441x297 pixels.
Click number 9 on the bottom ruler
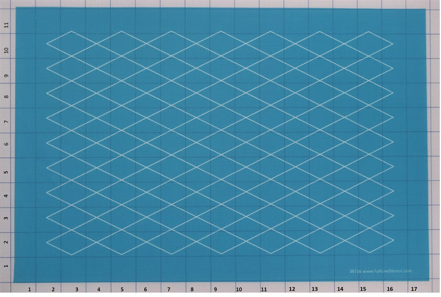click(215, 289)
